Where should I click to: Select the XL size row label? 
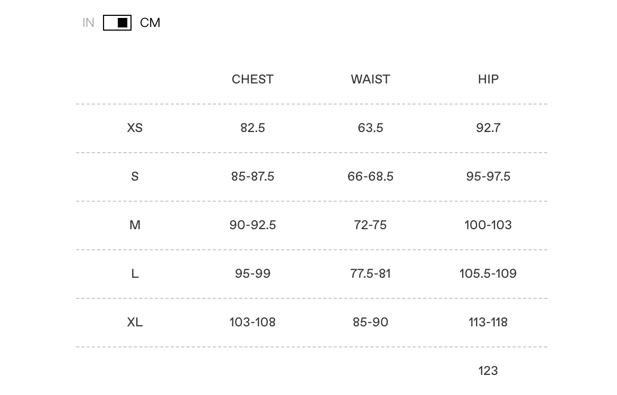pyautogui.click(x=135, y=322)
